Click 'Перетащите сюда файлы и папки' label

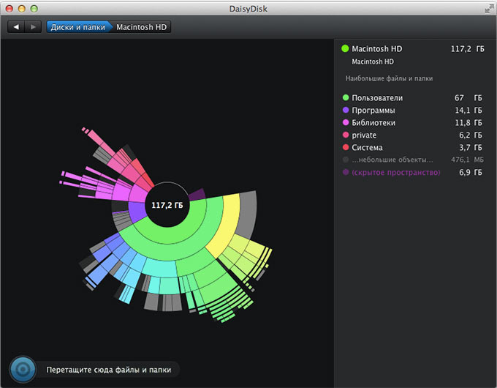(109, 370)
